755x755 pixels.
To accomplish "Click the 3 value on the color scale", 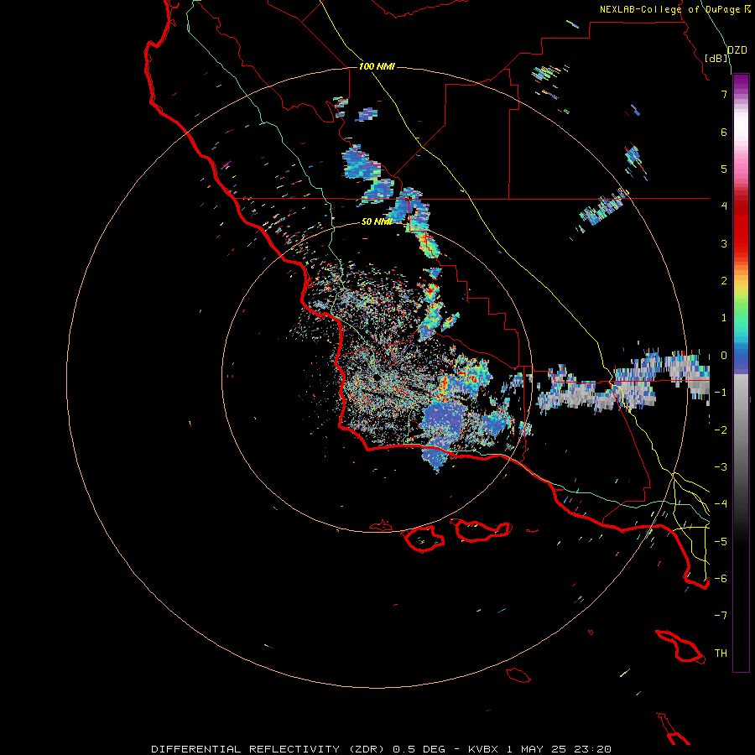I will point(724,243).
